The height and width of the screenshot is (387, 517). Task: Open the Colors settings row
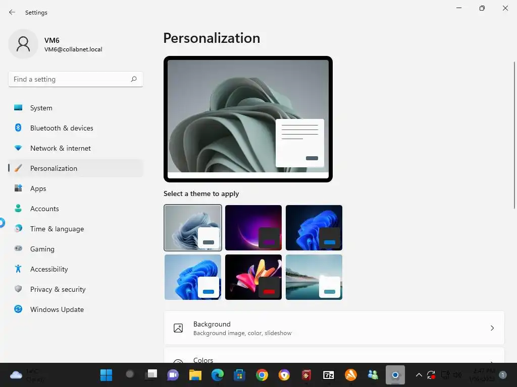[x=334, y=356]
